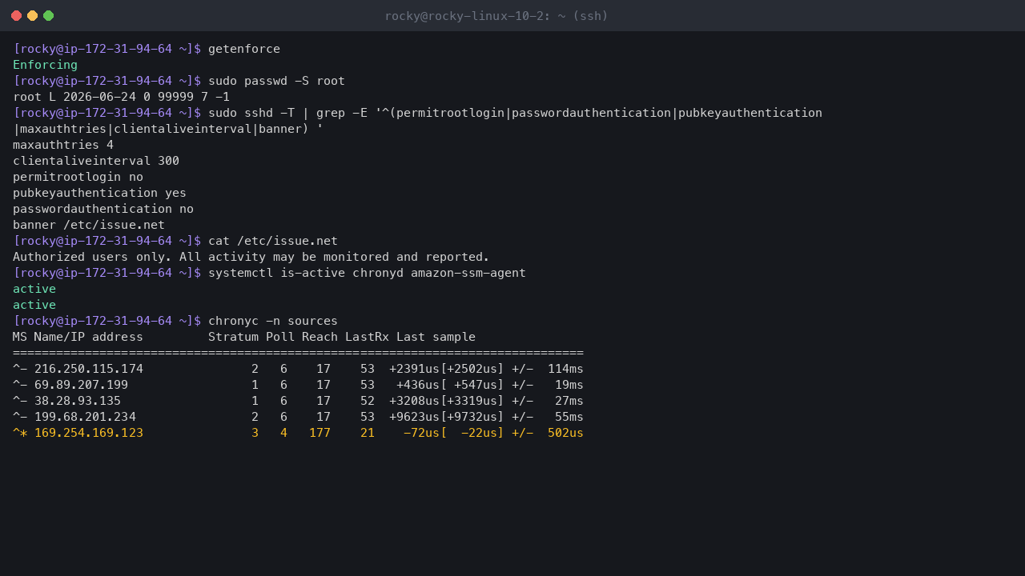Click the red close window button
Screen dimensions: 1025x576
coord(16,16)
